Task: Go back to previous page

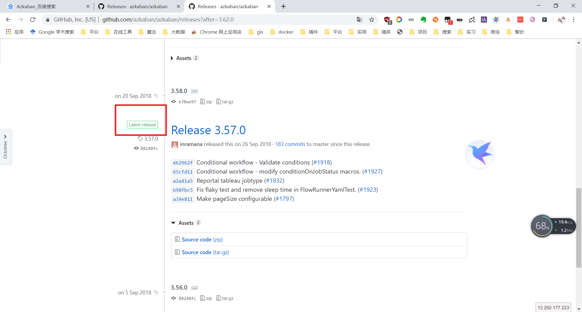Action: (x=8, y=20)
